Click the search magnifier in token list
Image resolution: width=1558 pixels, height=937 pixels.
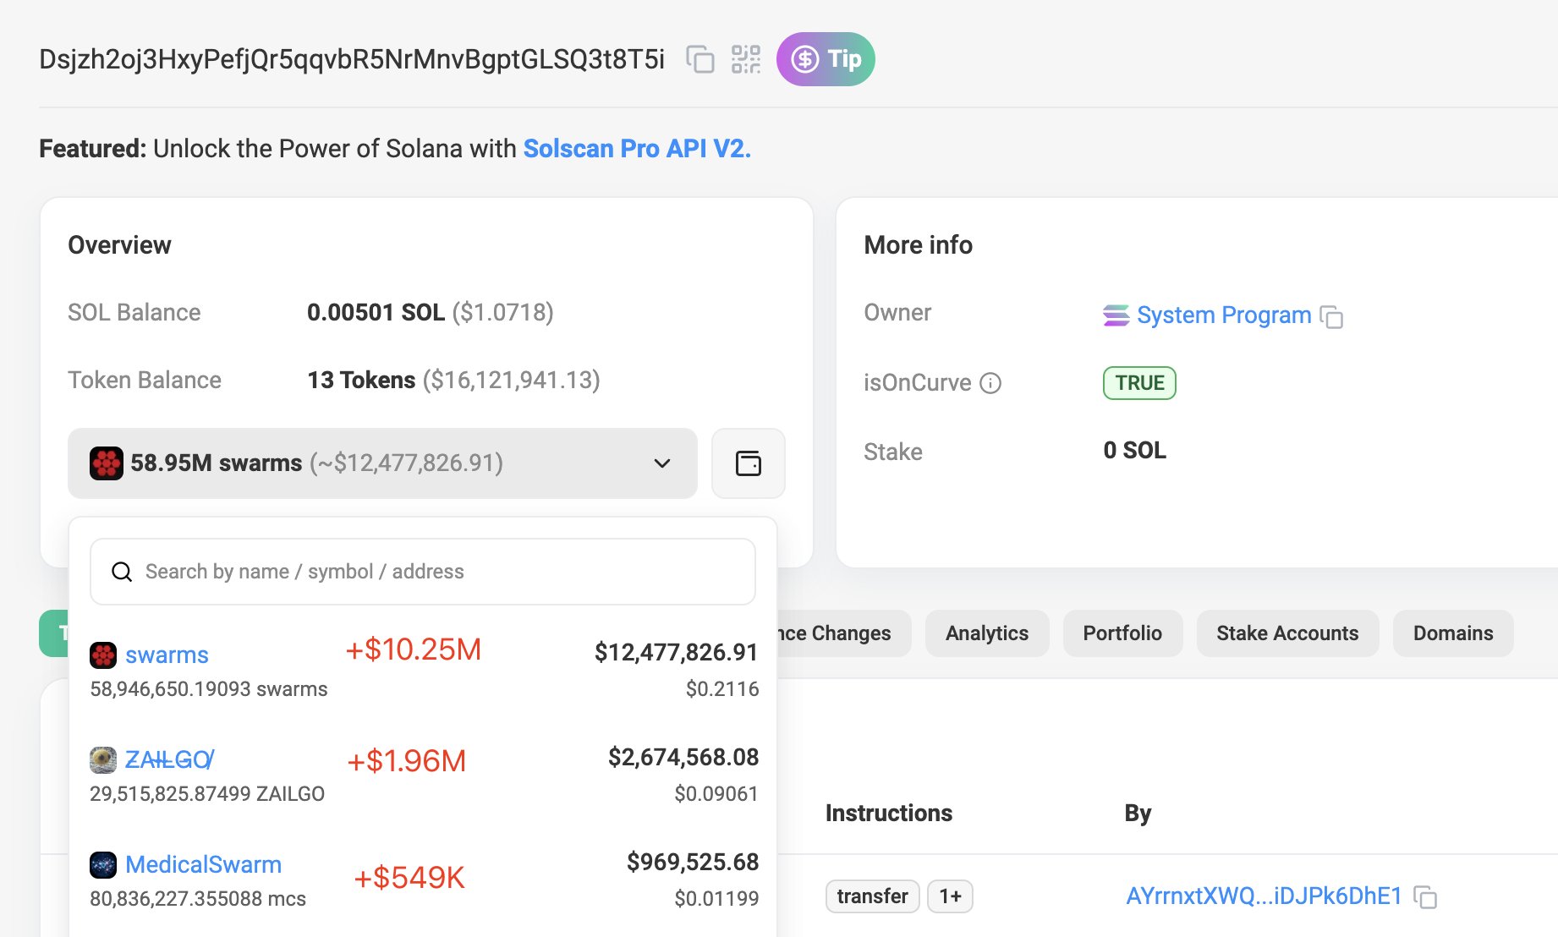pyautogui.click(x=122, y=572)
